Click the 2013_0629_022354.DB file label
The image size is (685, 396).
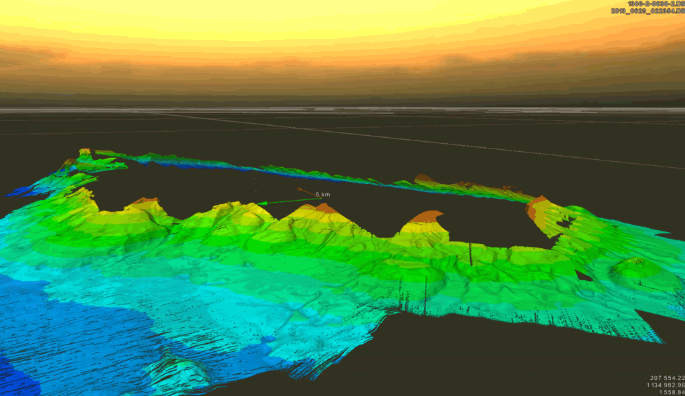(648, 11)
